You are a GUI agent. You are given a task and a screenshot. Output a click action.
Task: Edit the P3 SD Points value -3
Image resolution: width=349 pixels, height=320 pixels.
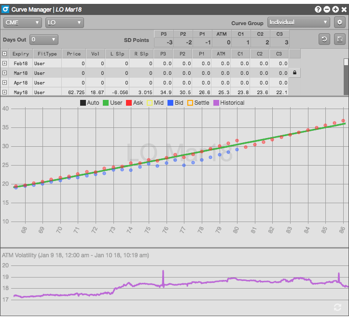click(164, 42)
